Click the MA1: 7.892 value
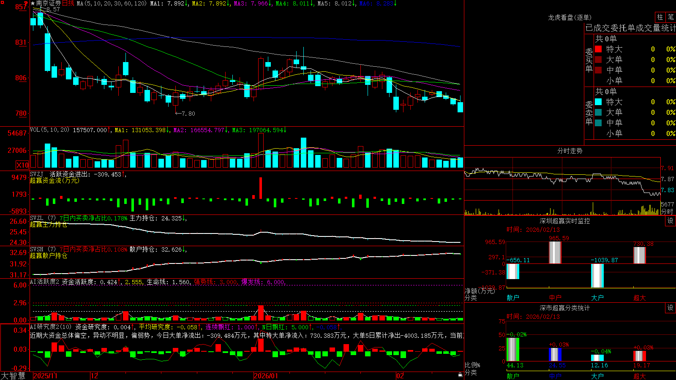Screen dimensions: 676x380 (167, 3)
